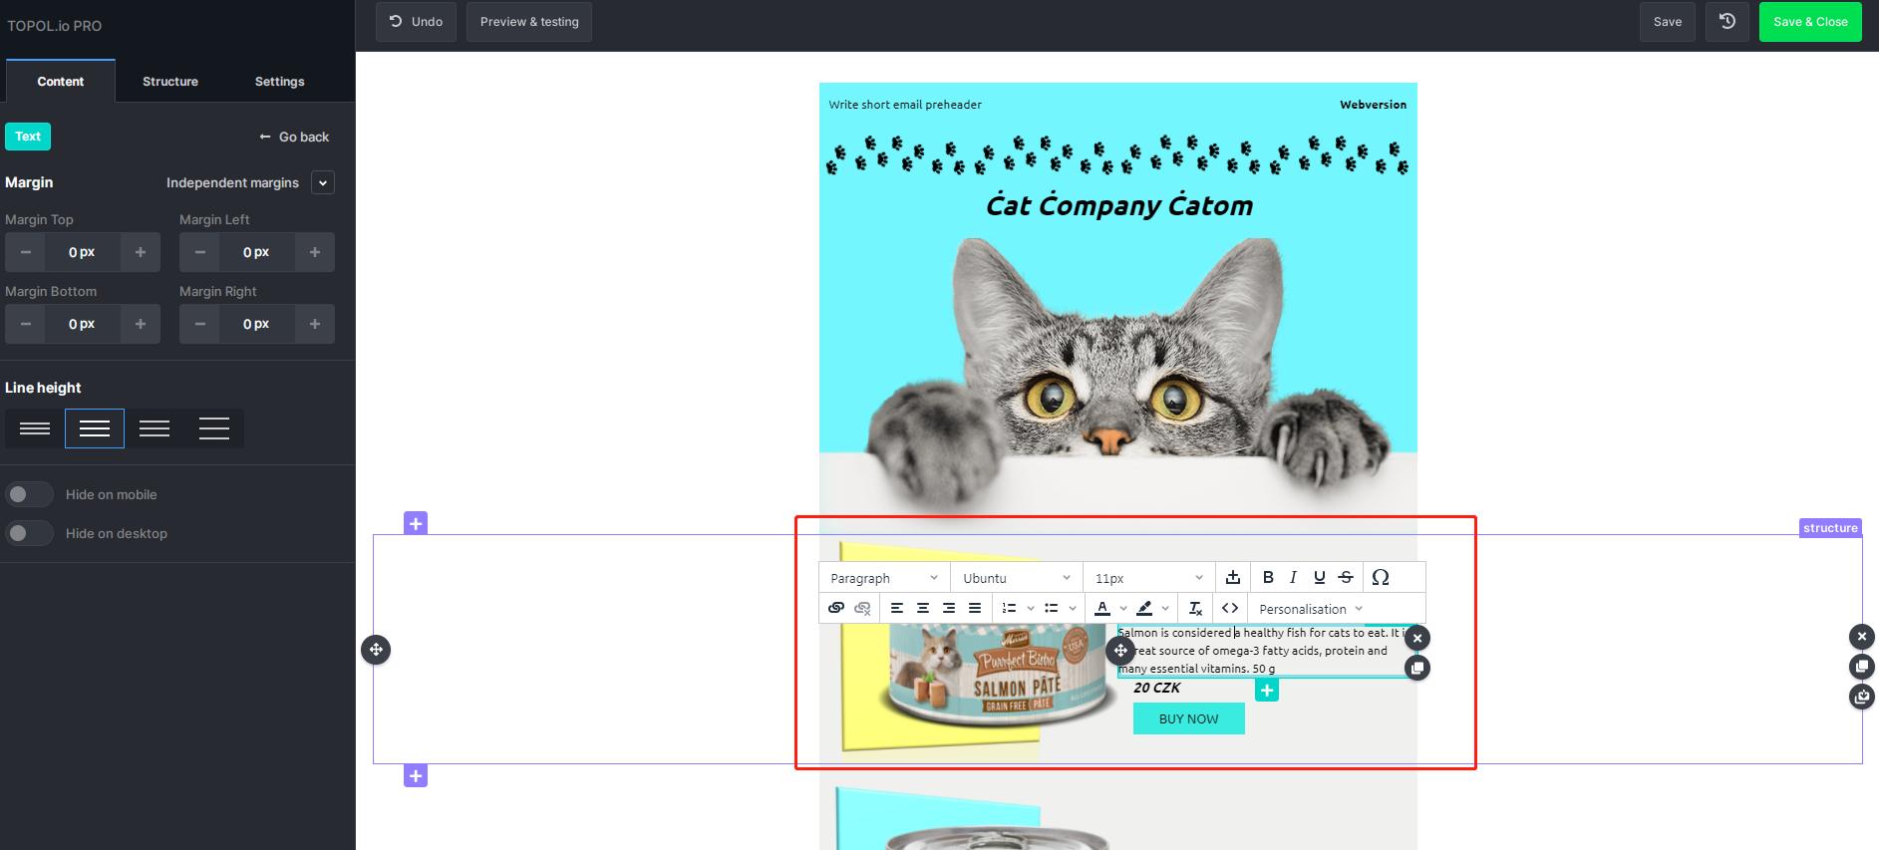
Task: Expand the Ubuntu font family dropdown
Action: 1016,578
